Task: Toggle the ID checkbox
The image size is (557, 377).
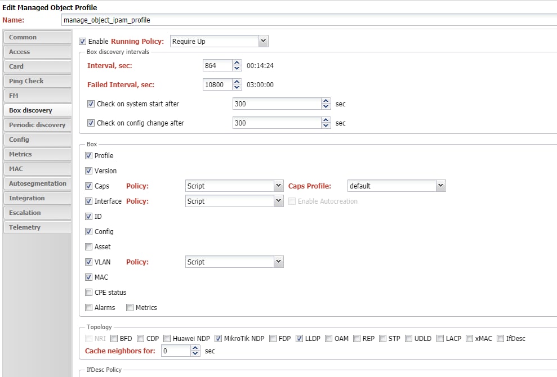Action: point(89,217)
